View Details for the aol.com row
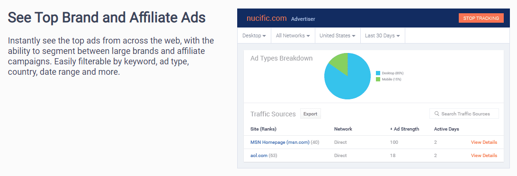The height and width of the screenshot is (176, 517). pos(484,156)
